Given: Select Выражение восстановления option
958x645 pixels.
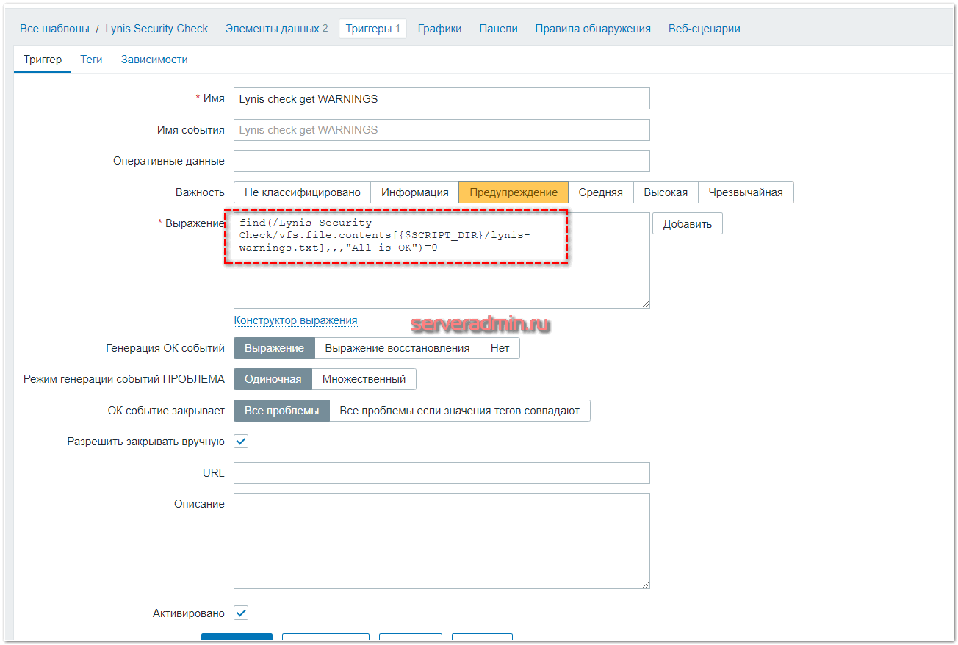Looking at the screenshot, I should tap(397, 348).
